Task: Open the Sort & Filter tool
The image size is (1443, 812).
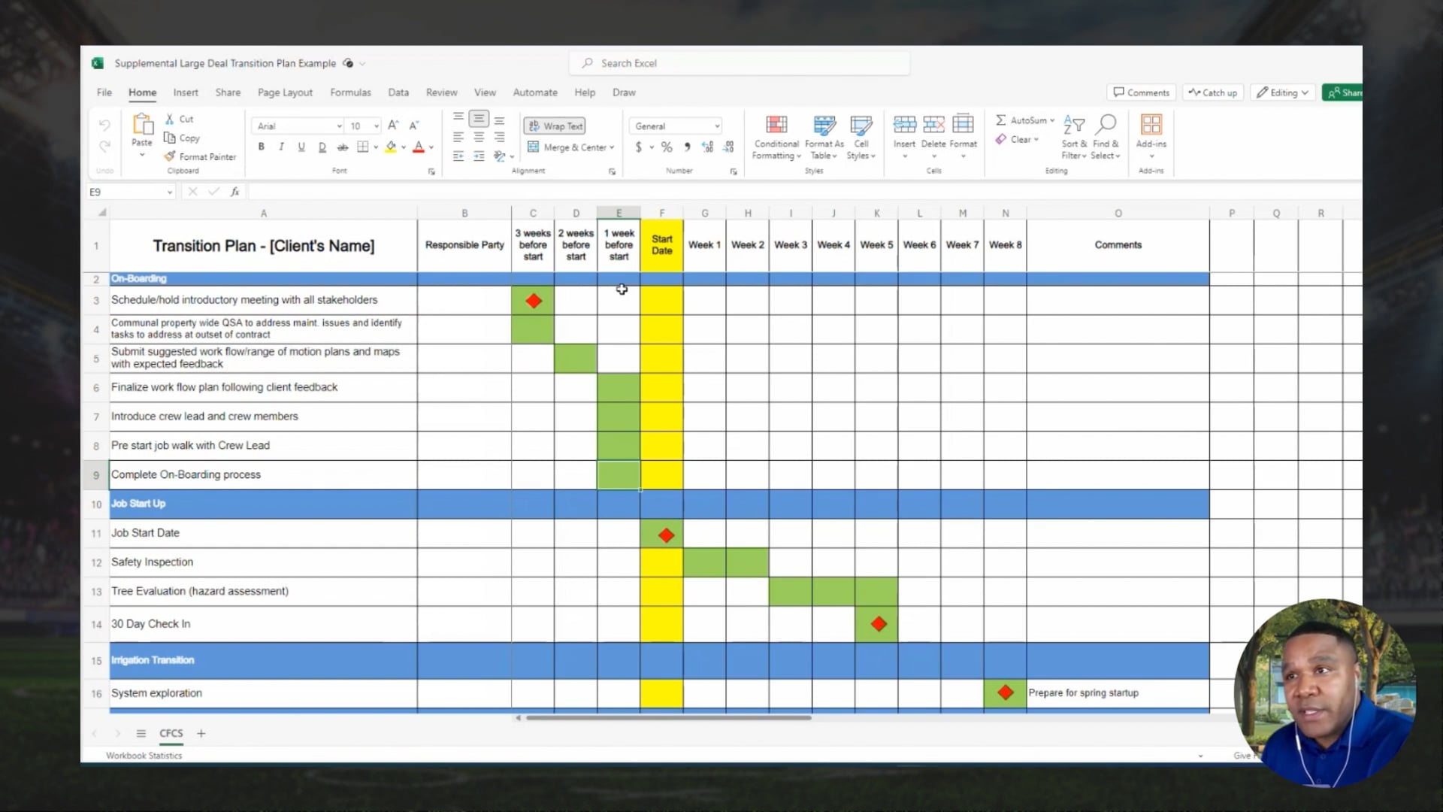Action: tap(1074, 126)
